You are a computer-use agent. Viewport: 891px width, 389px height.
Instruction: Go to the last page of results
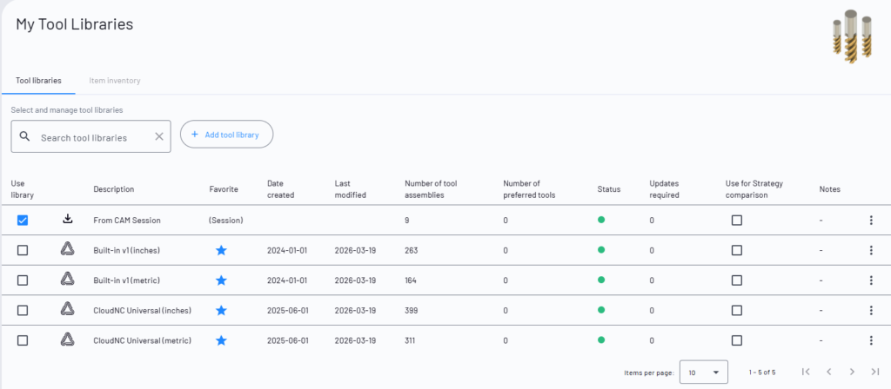[875, 372]
